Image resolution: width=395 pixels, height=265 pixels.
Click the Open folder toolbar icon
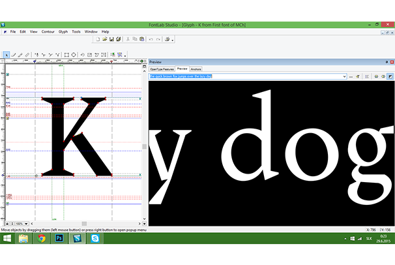104,39
